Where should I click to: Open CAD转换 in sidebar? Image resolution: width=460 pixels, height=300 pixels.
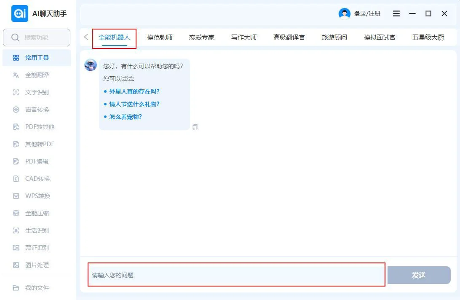point(37,179)
